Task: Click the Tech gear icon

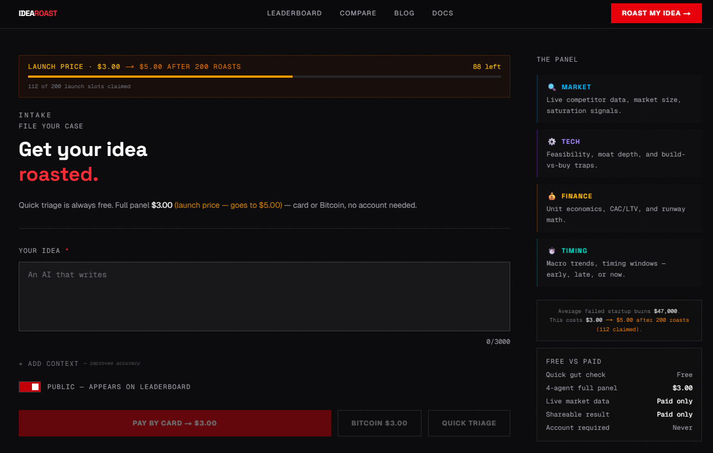Action: click(x=552, y=142)
